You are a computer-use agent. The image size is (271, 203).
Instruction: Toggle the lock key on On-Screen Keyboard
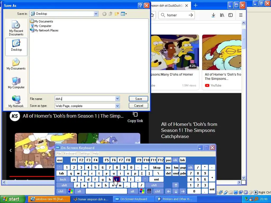click(x=63, y=179)
